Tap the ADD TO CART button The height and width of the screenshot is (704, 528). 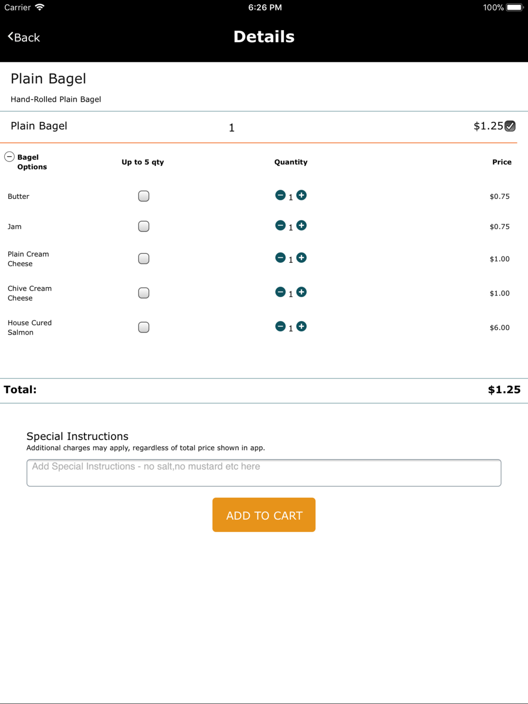point(264,515)
